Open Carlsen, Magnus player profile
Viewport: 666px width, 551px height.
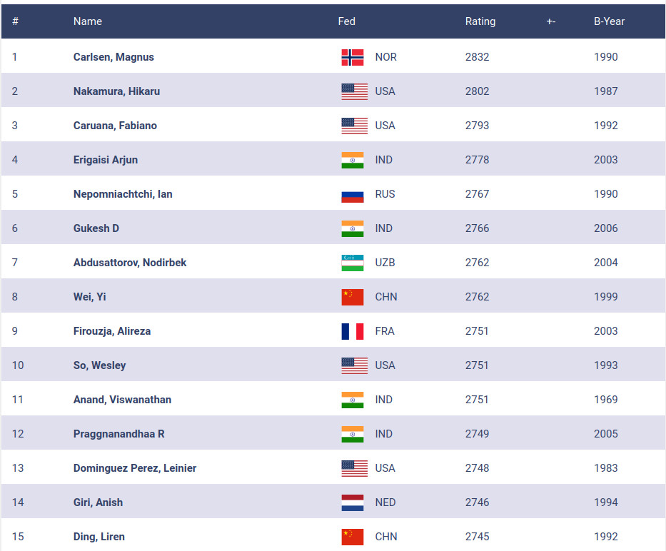113,57
